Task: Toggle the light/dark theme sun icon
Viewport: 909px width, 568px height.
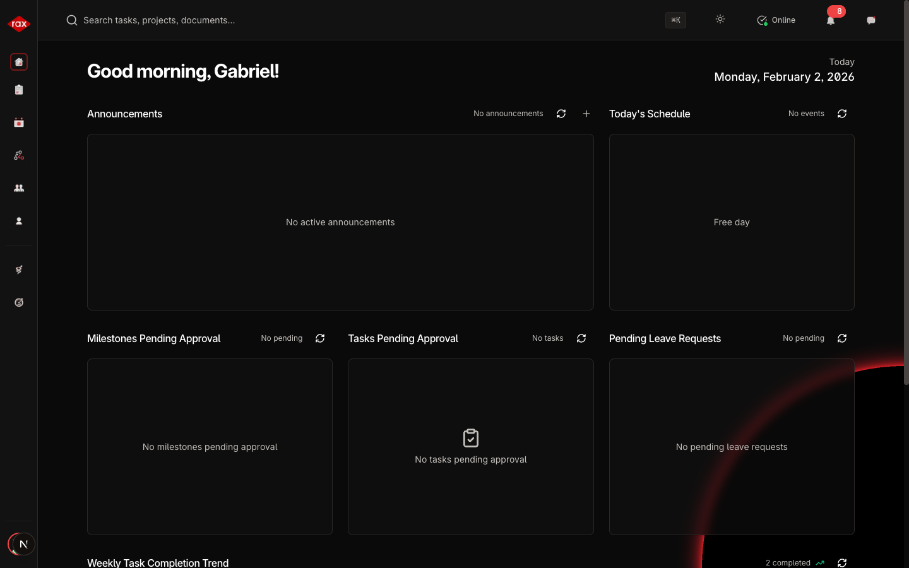Action: pos(720,20)
